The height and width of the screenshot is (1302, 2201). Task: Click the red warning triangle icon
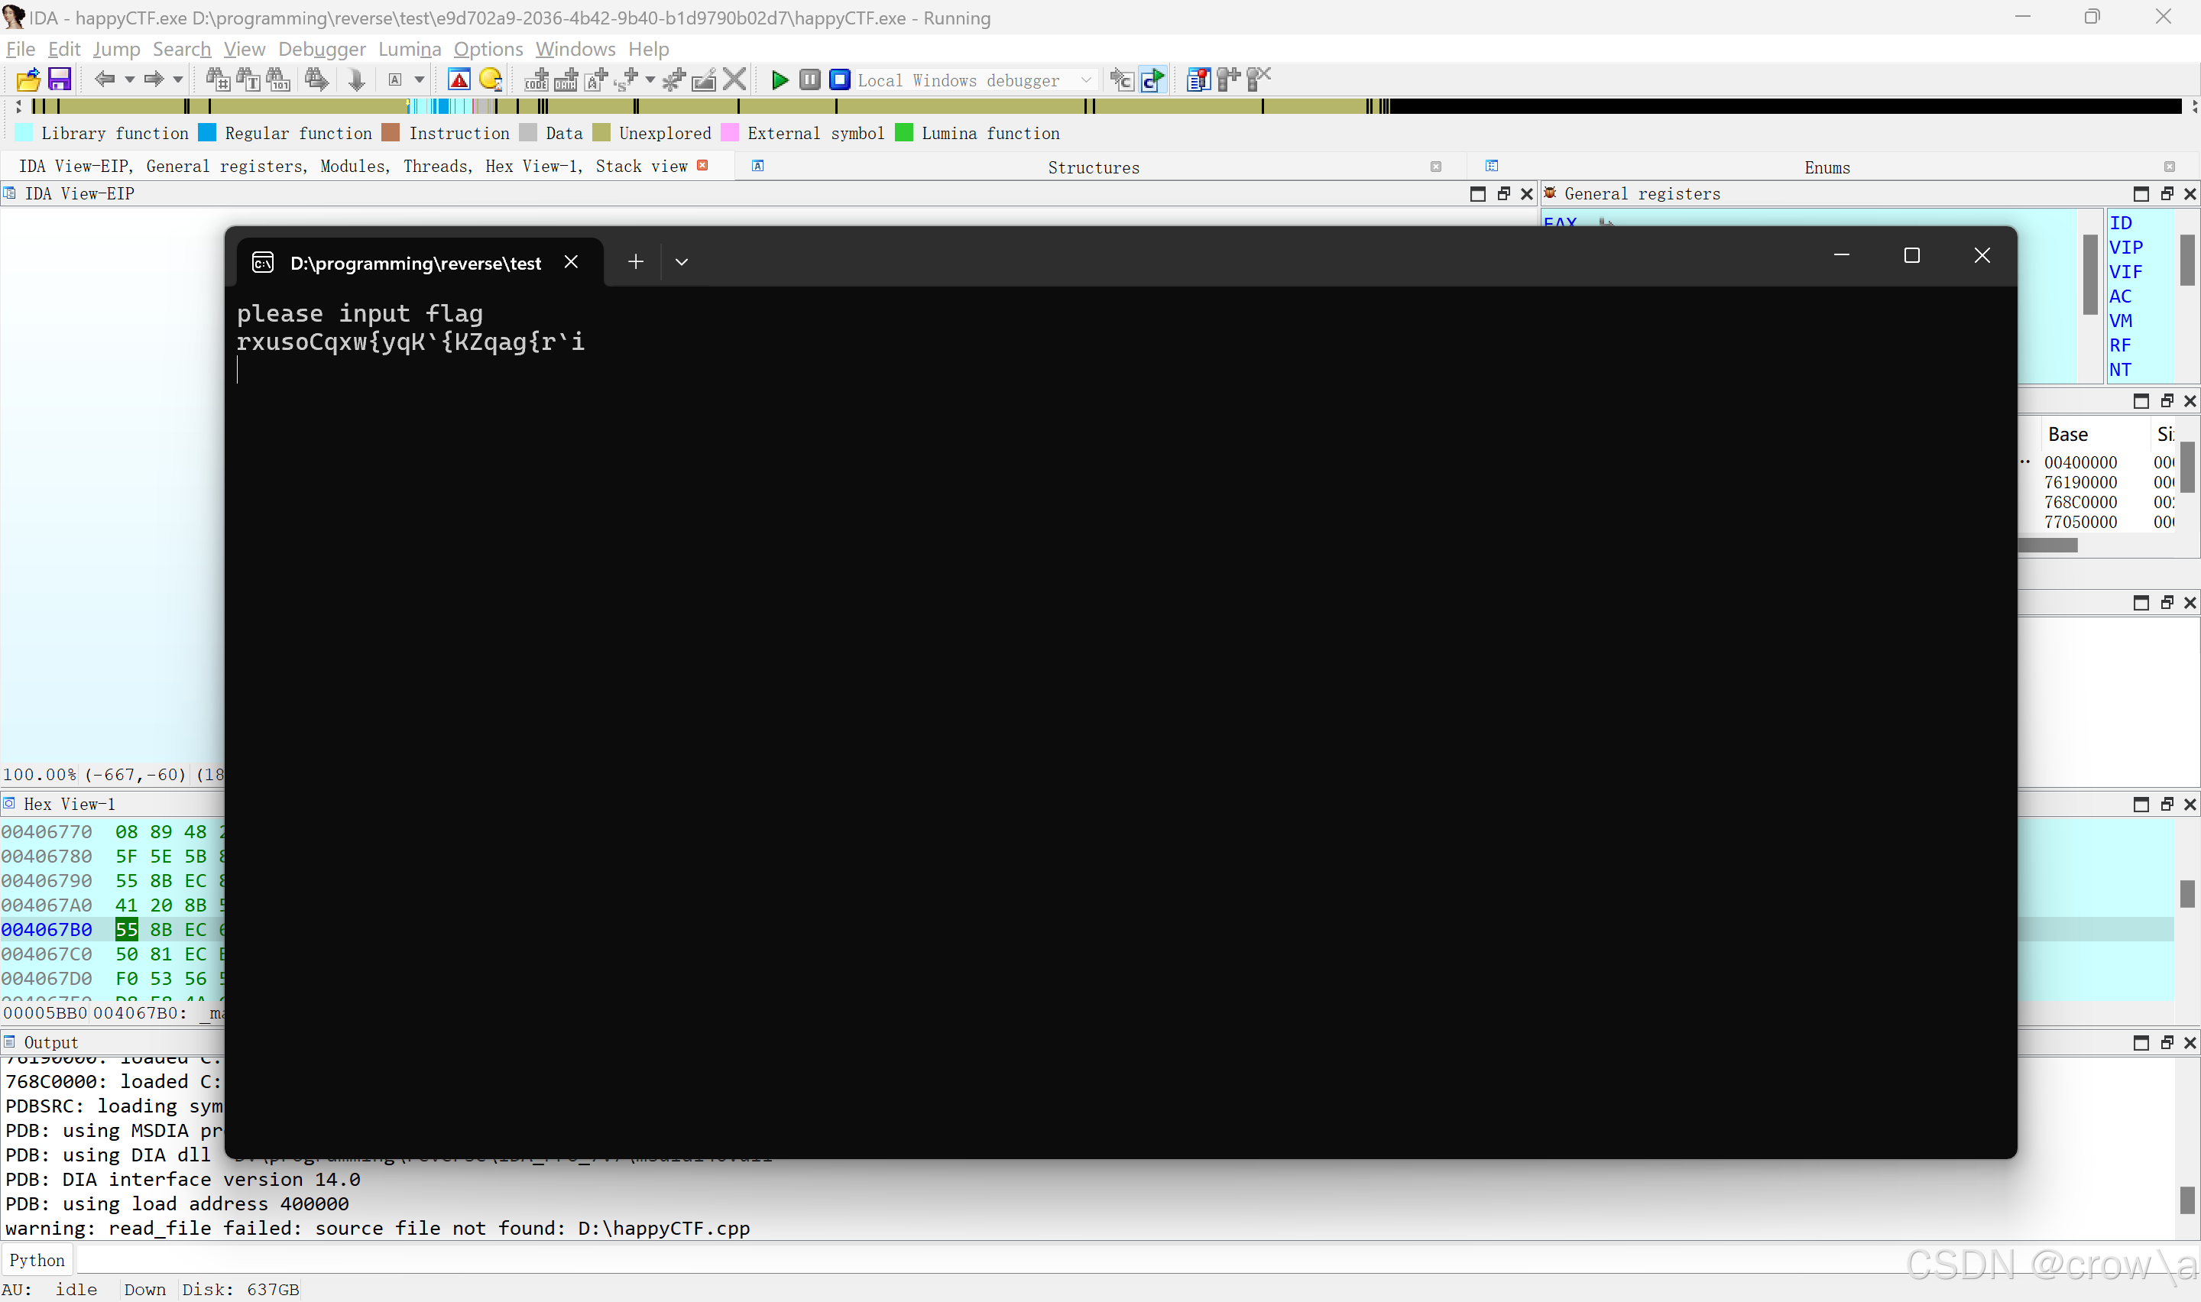pyautogui.click(x=459, y=79)
